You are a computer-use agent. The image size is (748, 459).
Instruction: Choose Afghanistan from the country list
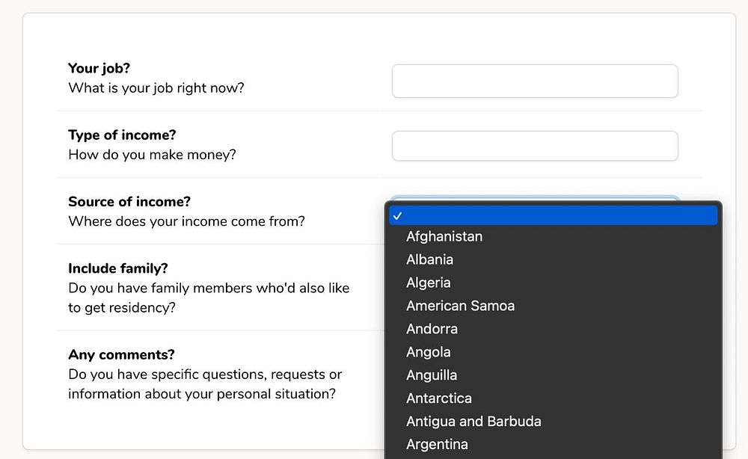pos(444,236)
